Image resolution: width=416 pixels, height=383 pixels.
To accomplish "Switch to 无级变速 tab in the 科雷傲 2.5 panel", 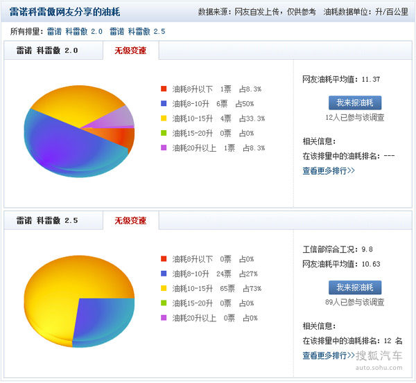I will point(130,221).
